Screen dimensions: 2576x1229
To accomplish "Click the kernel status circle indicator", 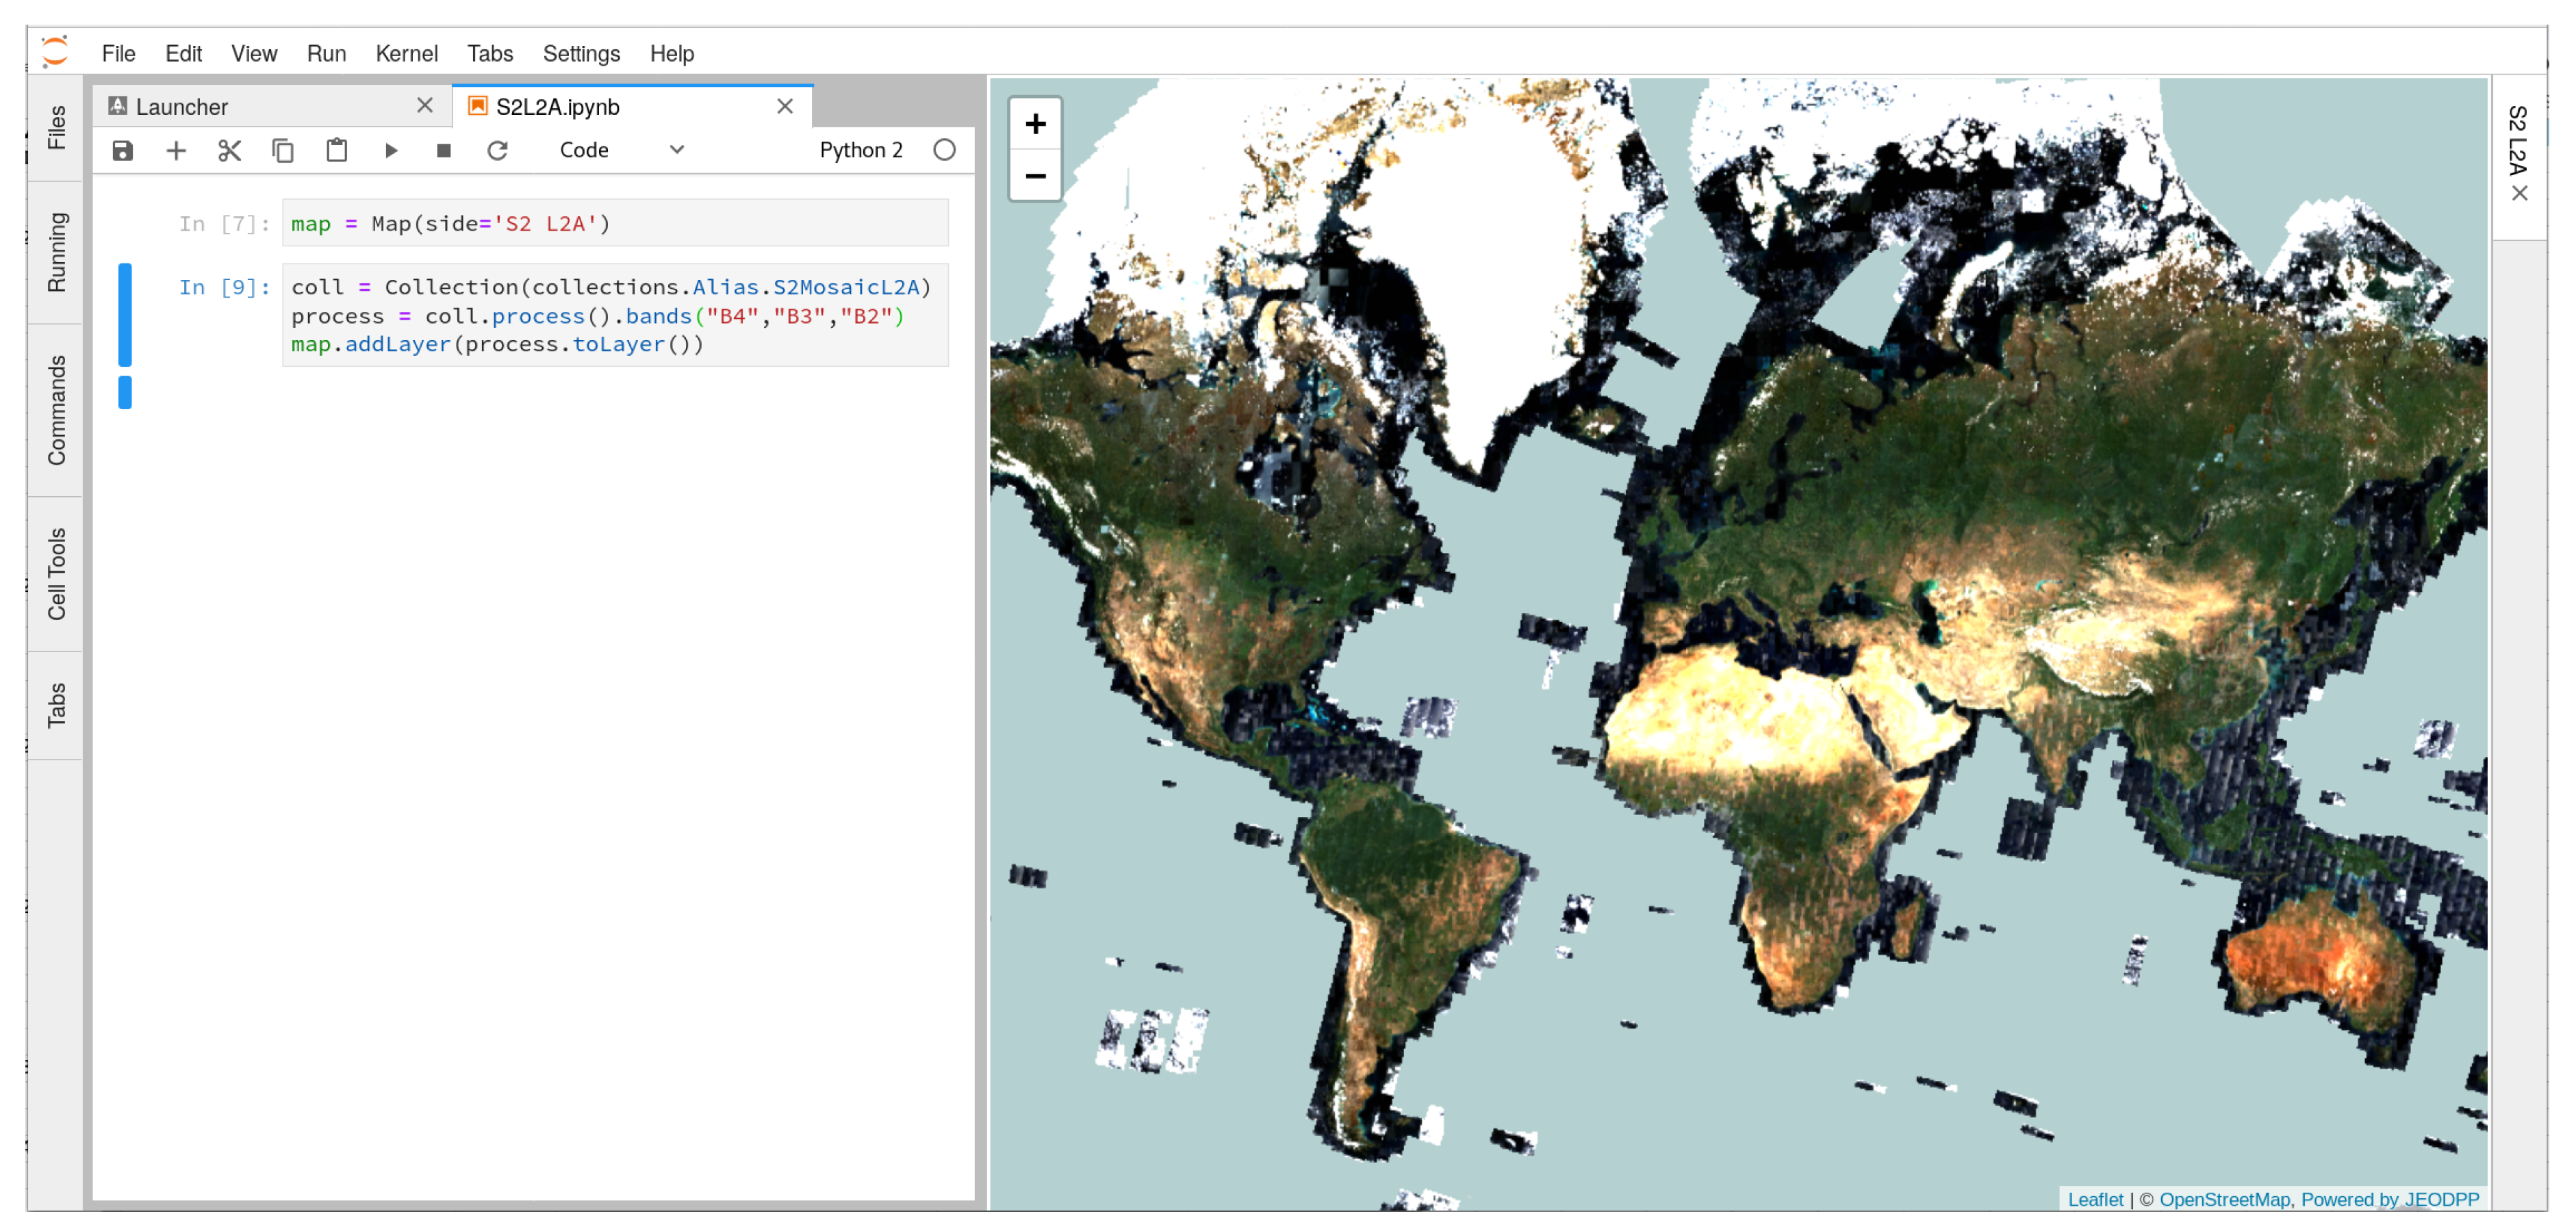I will point(944,150).
